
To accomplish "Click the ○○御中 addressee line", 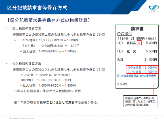I will [x=124, y=34].
